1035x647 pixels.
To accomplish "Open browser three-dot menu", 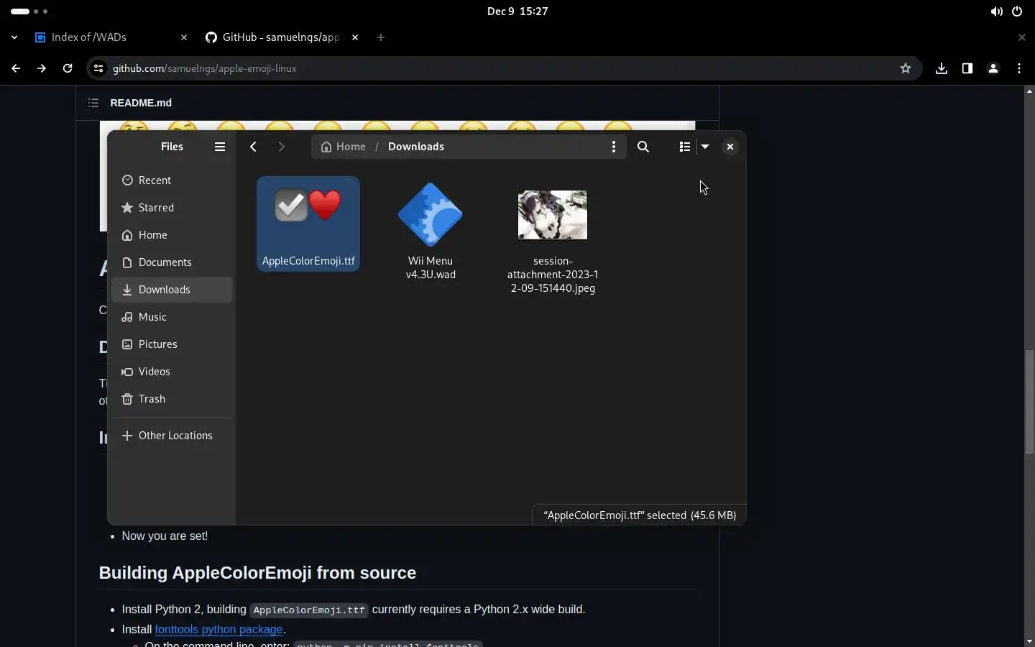I will point(1019,68).
